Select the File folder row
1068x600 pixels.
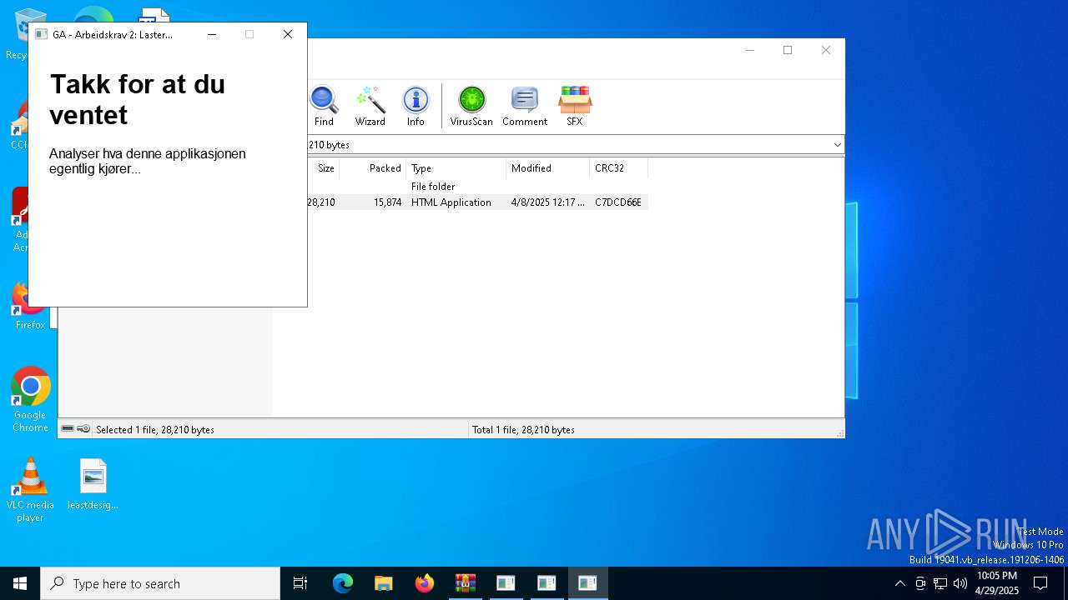[478, 187]
